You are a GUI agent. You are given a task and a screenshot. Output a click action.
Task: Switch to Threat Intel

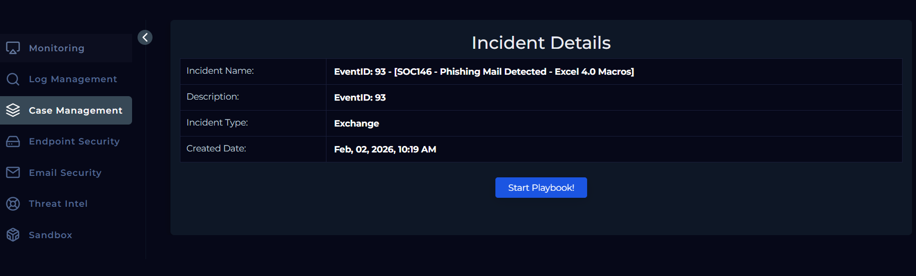coord(58,204)
